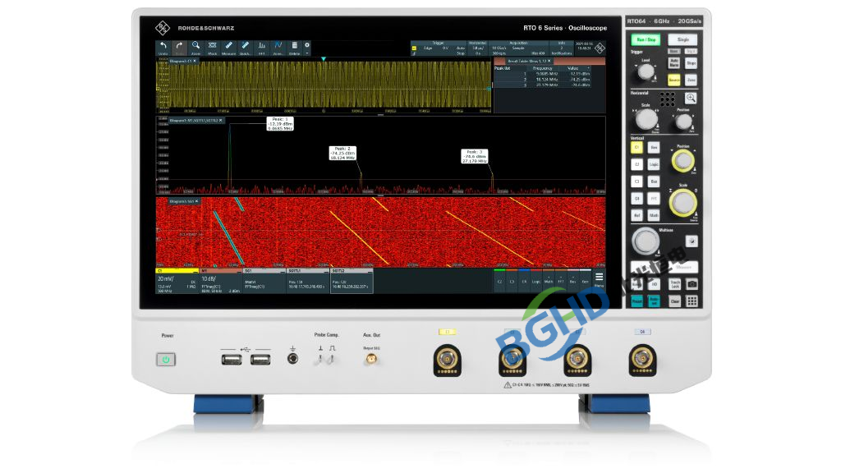Open the SG1 spectrogram signal box

264,281
